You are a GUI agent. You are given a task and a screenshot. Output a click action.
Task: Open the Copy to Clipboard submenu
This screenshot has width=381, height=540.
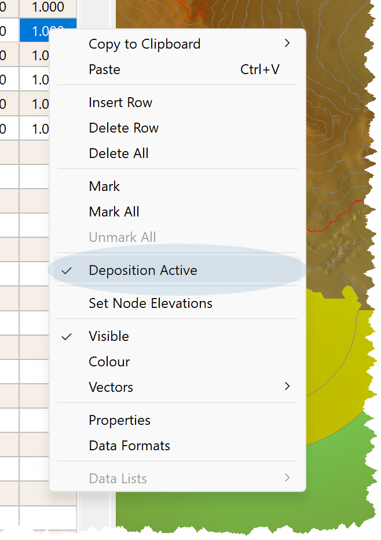pyautogui.click(x=144, y=44)
